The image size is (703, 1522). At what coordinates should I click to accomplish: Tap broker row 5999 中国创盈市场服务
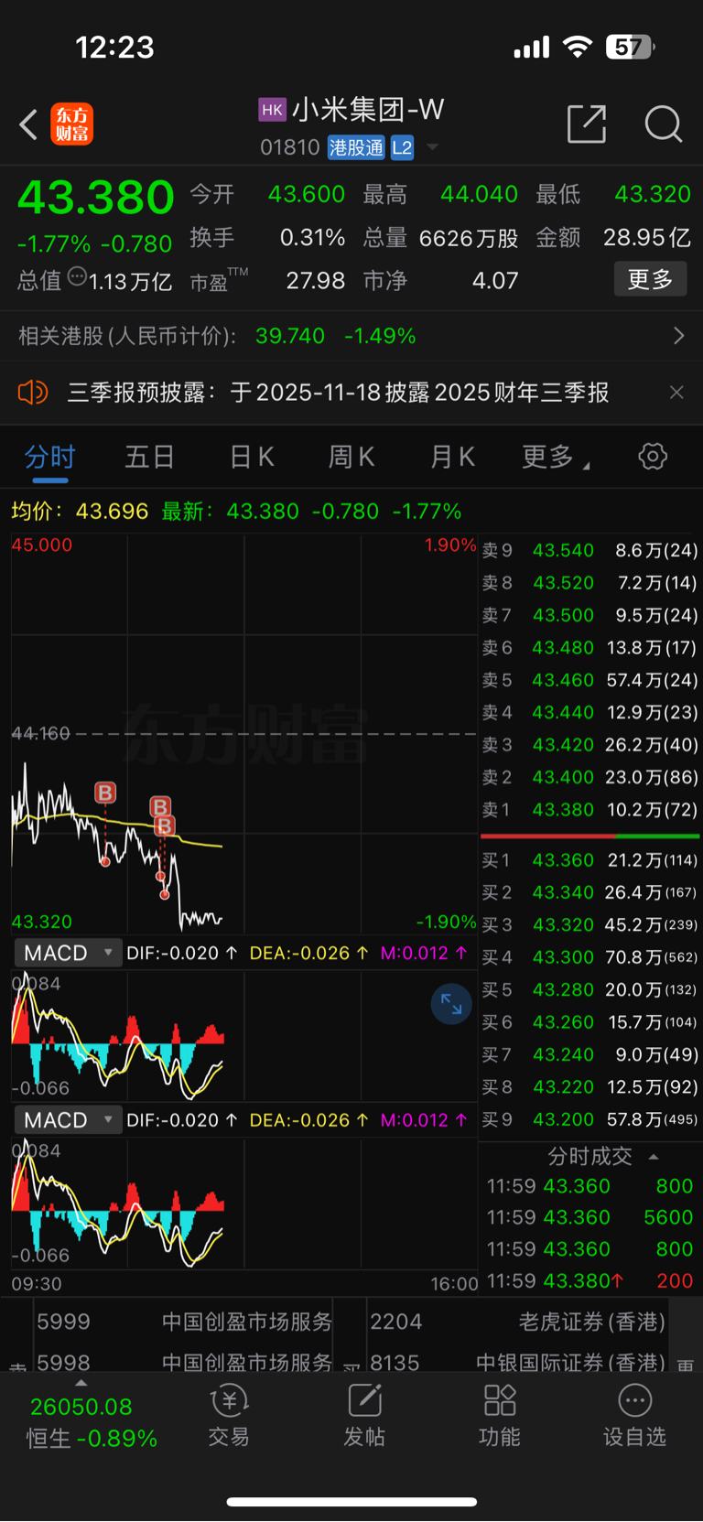184,1322
